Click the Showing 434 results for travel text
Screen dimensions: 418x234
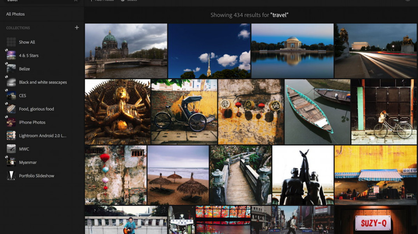click(249, 15)
